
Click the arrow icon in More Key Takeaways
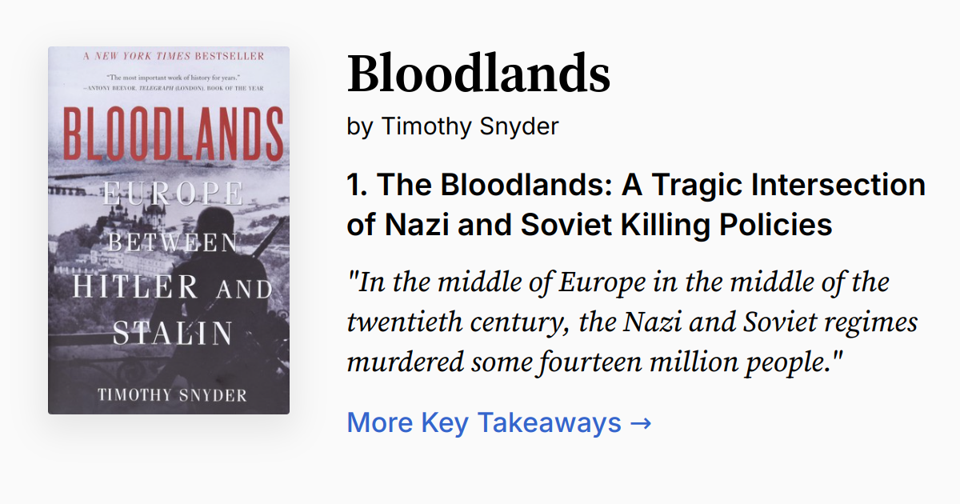640,422
